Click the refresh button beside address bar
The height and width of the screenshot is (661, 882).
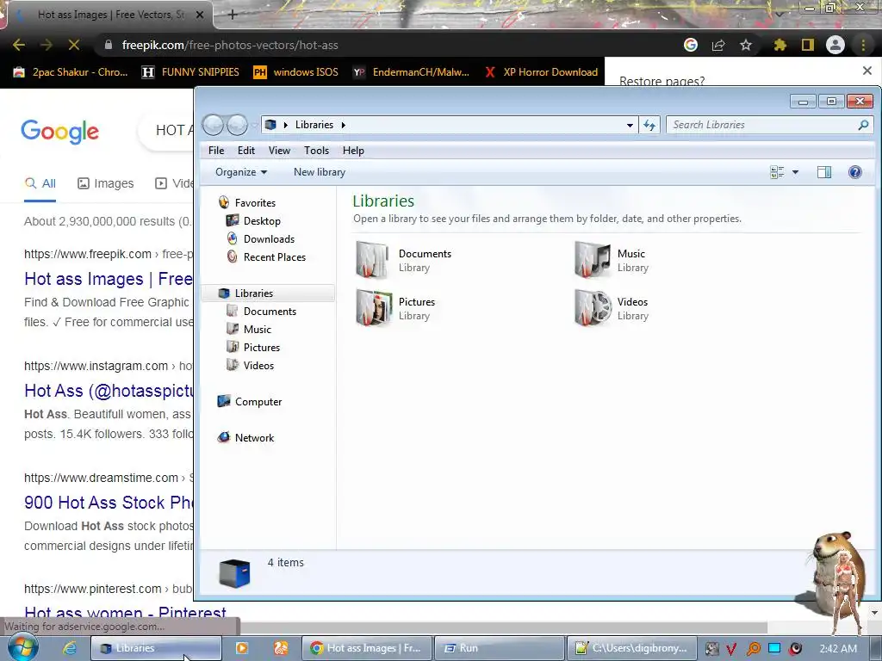(x=649, y=125)
